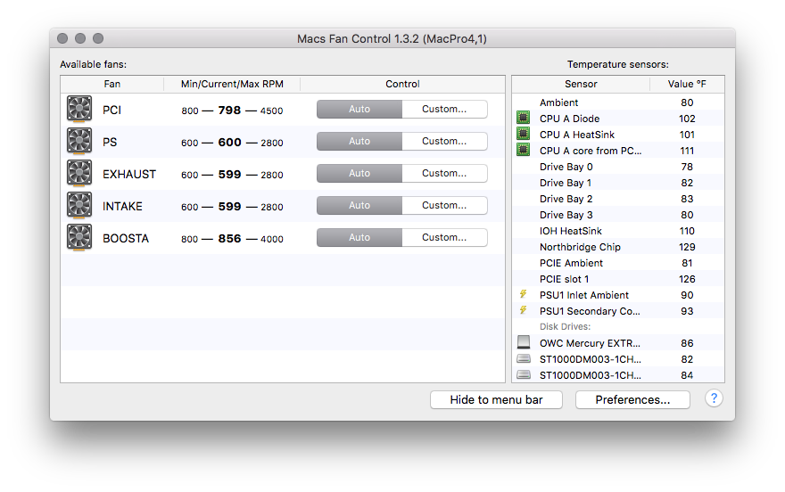785x492 pixels.
Task: Set PCI fan to Auto
Action: [x=359, y=109]
